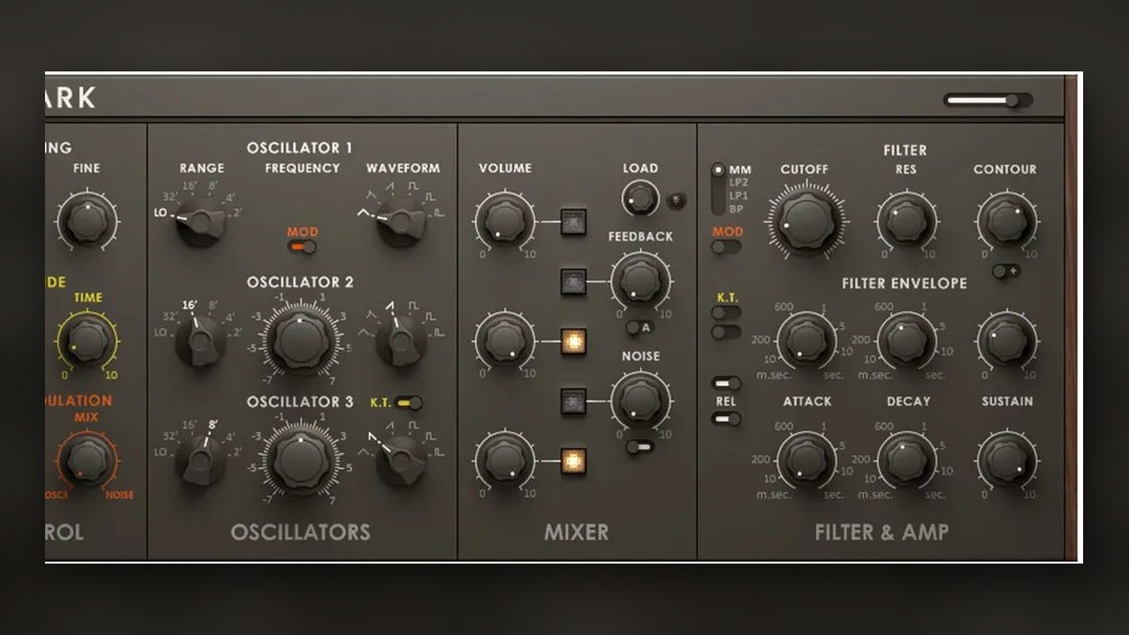The height and width of the screenshot is (635, 1129).
Task: Click the Oscillator 2 frequency knob
Action: [302, 340]
